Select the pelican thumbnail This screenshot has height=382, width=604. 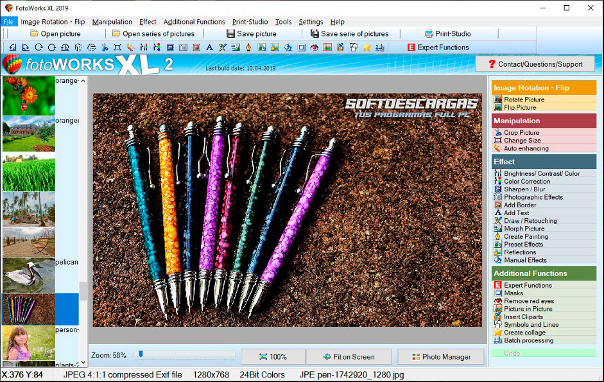coord(29,275)
